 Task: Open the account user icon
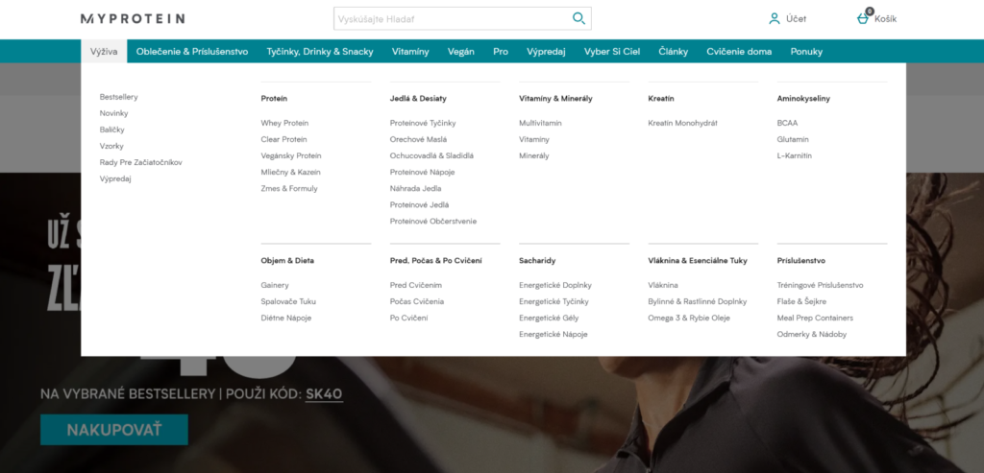775,19
